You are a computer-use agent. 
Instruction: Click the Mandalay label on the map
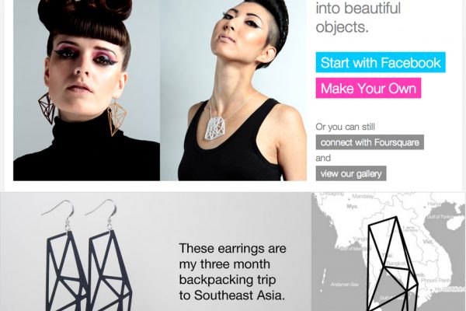click(x=363, y=197)
